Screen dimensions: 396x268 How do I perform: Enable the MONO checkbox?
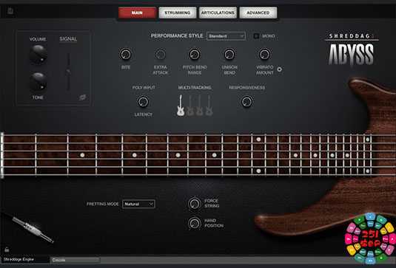pos(256,36)
